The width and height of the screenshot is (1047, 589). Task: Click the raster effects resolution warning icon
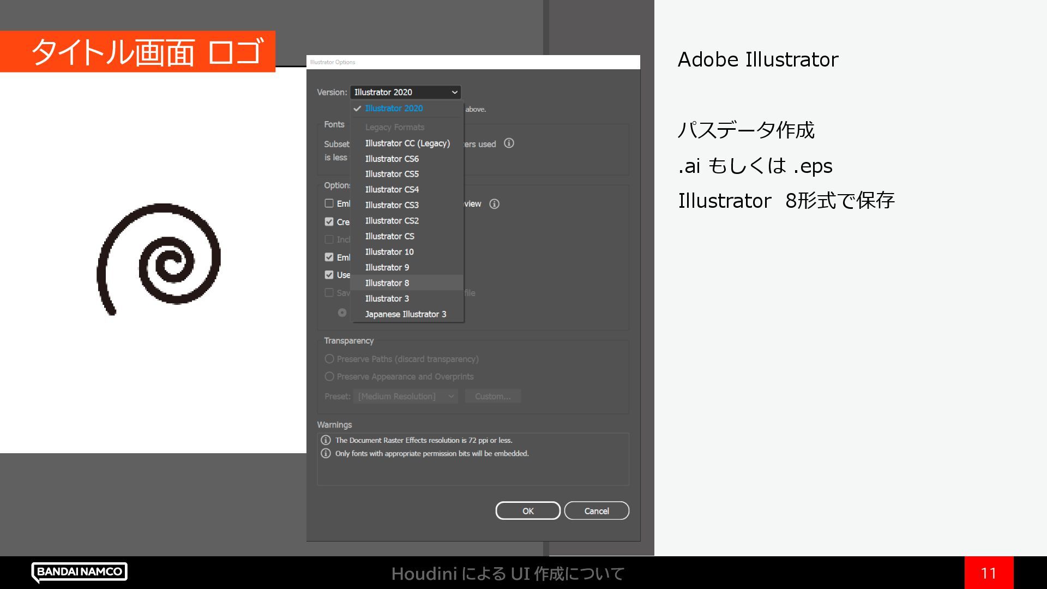[x=326, y=440]
